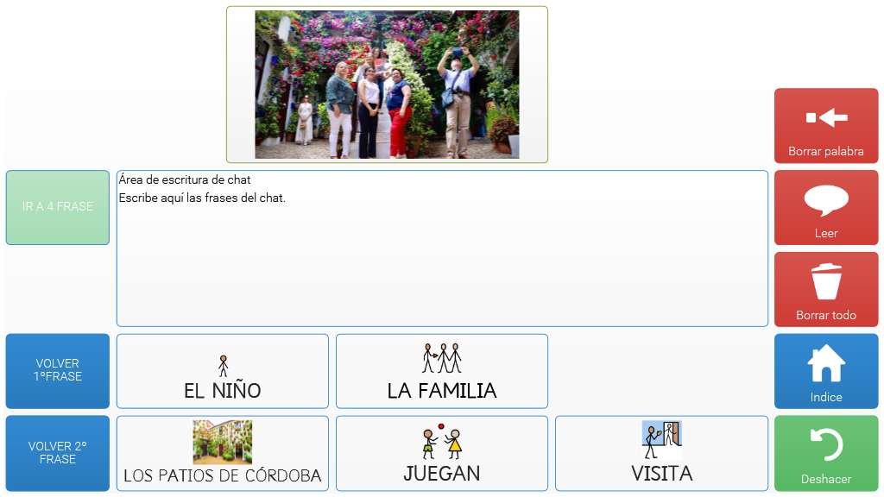884x497 pixels.
Task: Click the 'Indice' label below house
Action: point(826,397)
